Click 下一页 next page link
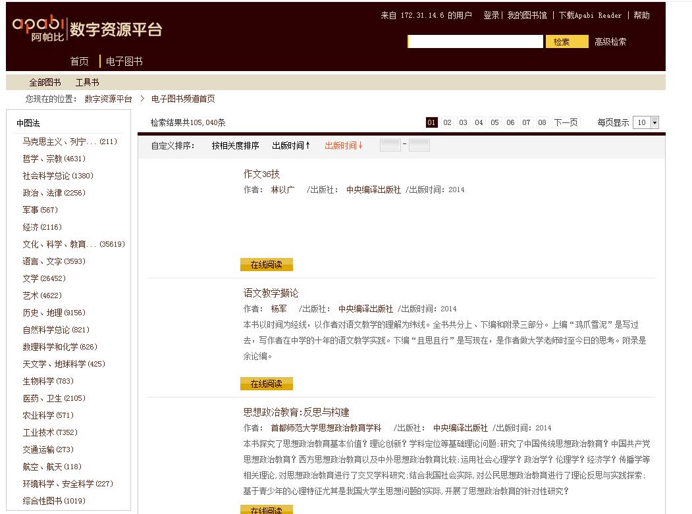Viewport: 692px width, 514px height. tap(566, 122)
